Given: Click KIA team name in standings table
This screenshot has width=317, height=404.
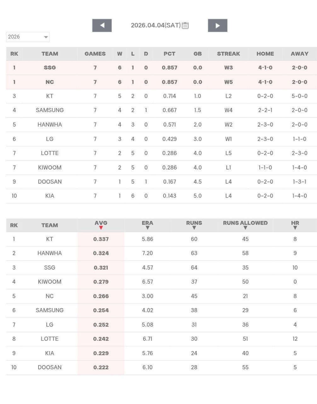Looking at the screenshot, I should click(50, 196).
